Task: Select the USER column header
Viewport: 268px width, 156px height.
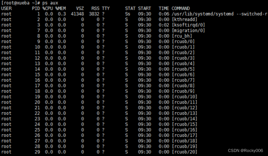Action: click(6, 8)
